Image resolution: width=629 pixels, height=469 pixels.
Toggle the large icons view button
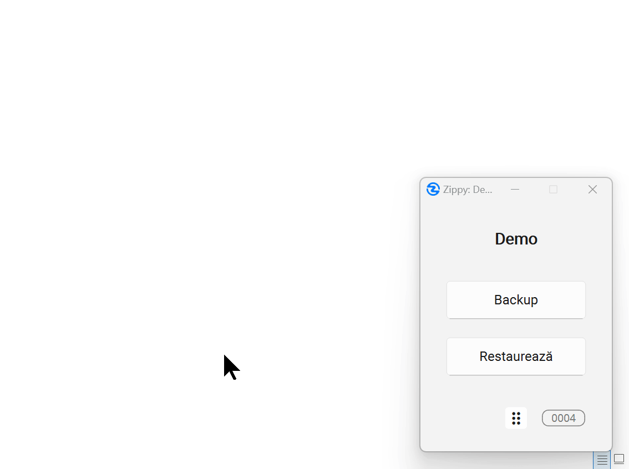(619, 460)
